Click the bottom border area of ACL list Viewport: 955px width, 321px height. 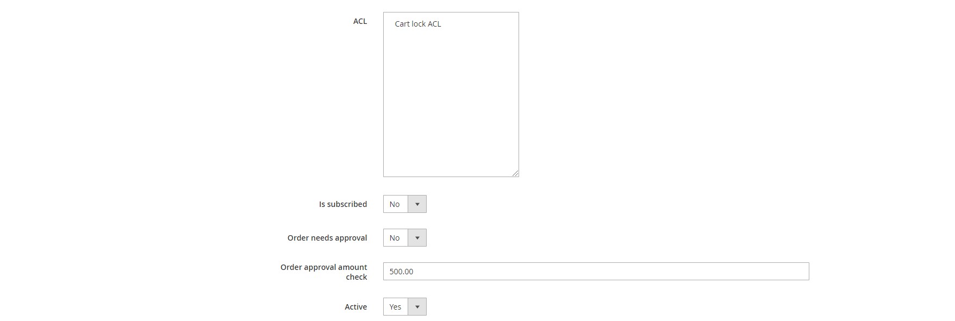pyautogui.click(x=451, y=177)
